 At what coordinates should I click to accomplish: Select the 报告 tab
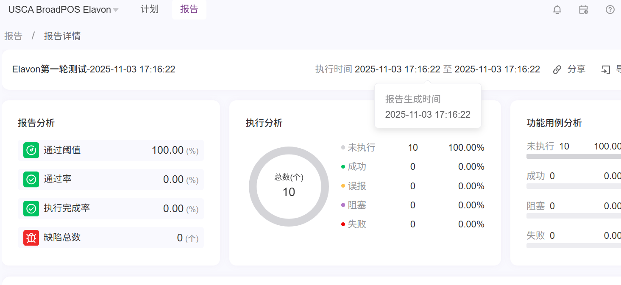(189, 9)
